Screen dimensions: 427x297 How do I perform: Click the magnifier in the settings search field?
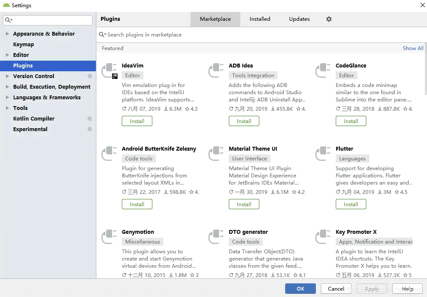pyautogui.click(x=8, y=20)
